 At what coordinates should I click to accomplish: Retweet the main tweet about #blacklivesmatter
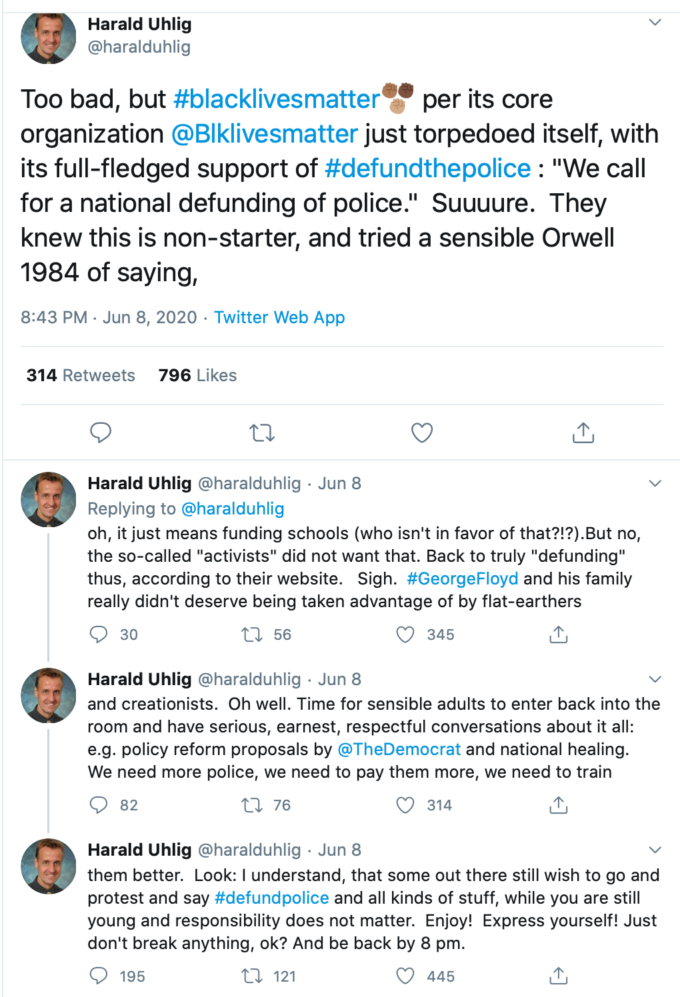(262, 433)
